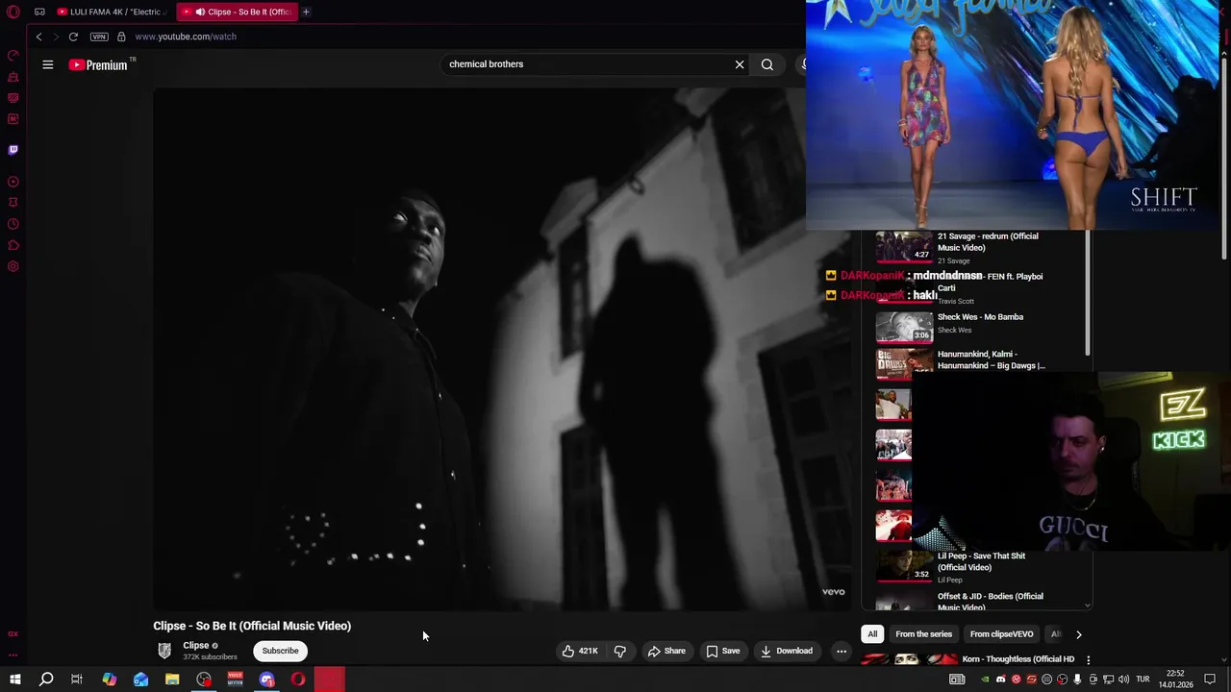Click the address bar URL youtube.com/watch
Image resolution: width=1231 pixels, height=692 pixels.
point(186,37)
